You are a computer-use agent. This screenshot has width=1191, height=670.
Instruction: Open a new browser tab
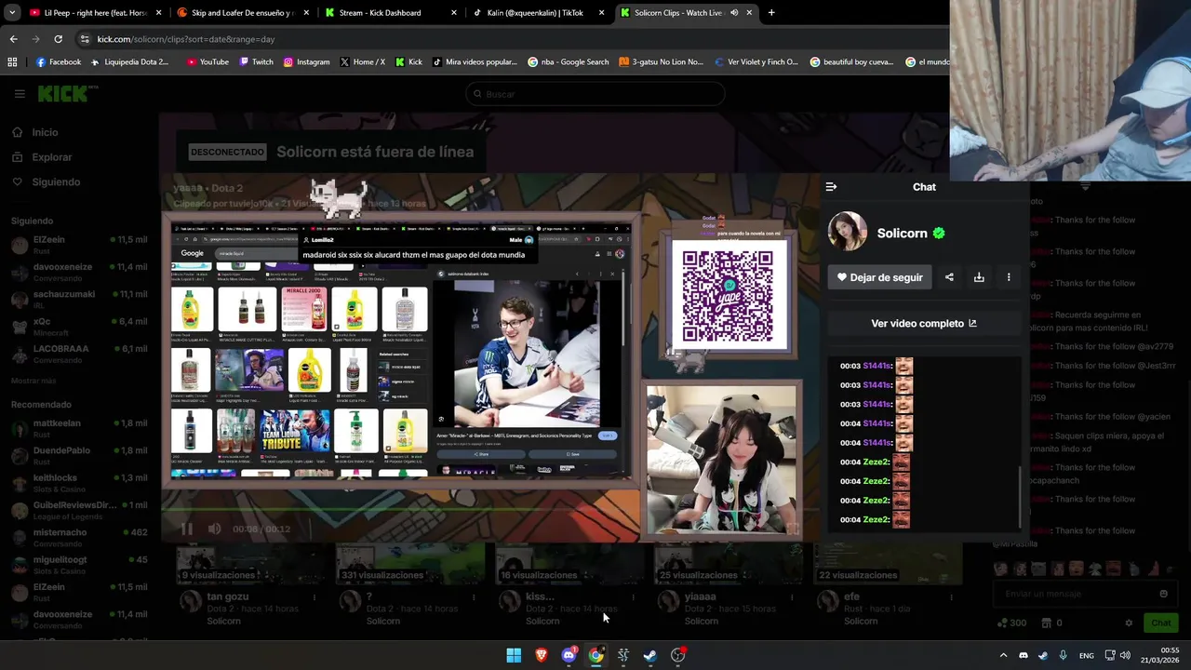coord(771,13)
